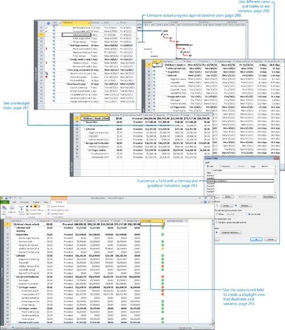Click Cancel in Custom Fields dialog
Viewport: 285px width, 330px height.
pyautogui.click(x=270, y=239)
